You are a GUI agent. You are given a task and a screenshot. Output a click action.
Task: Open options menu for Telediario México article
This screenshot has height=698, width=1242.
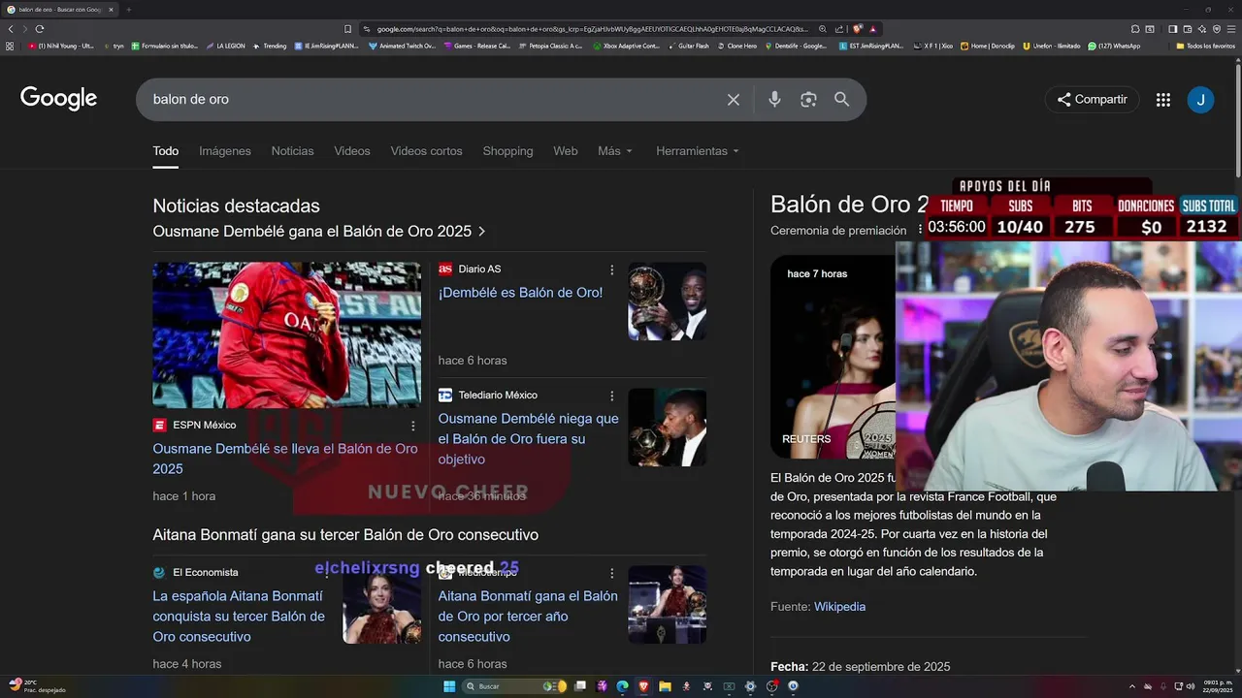pyautogui.click(x=611, y=396)
